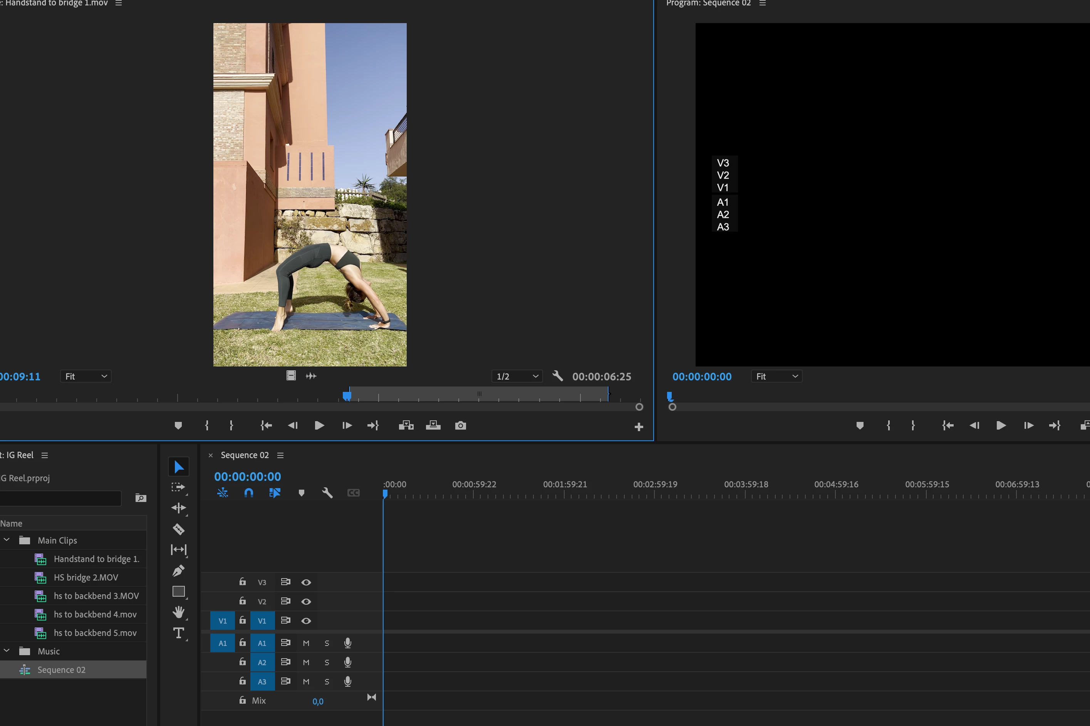Collapse the Main Clips bin
Image resolution: width=1090 pixels, height=726 pixels.
[x=7, y=540]
